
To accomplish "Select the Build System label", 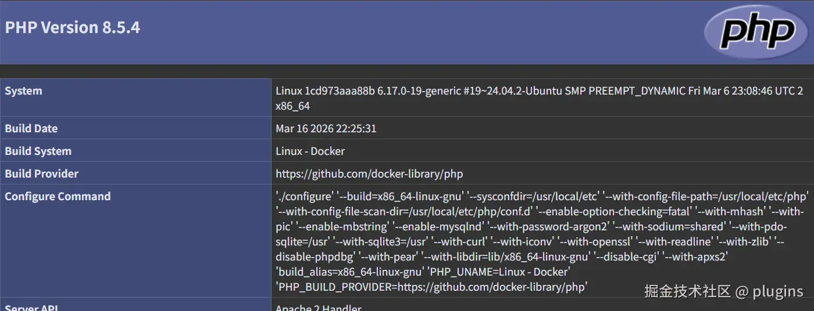I will (38, 151).
